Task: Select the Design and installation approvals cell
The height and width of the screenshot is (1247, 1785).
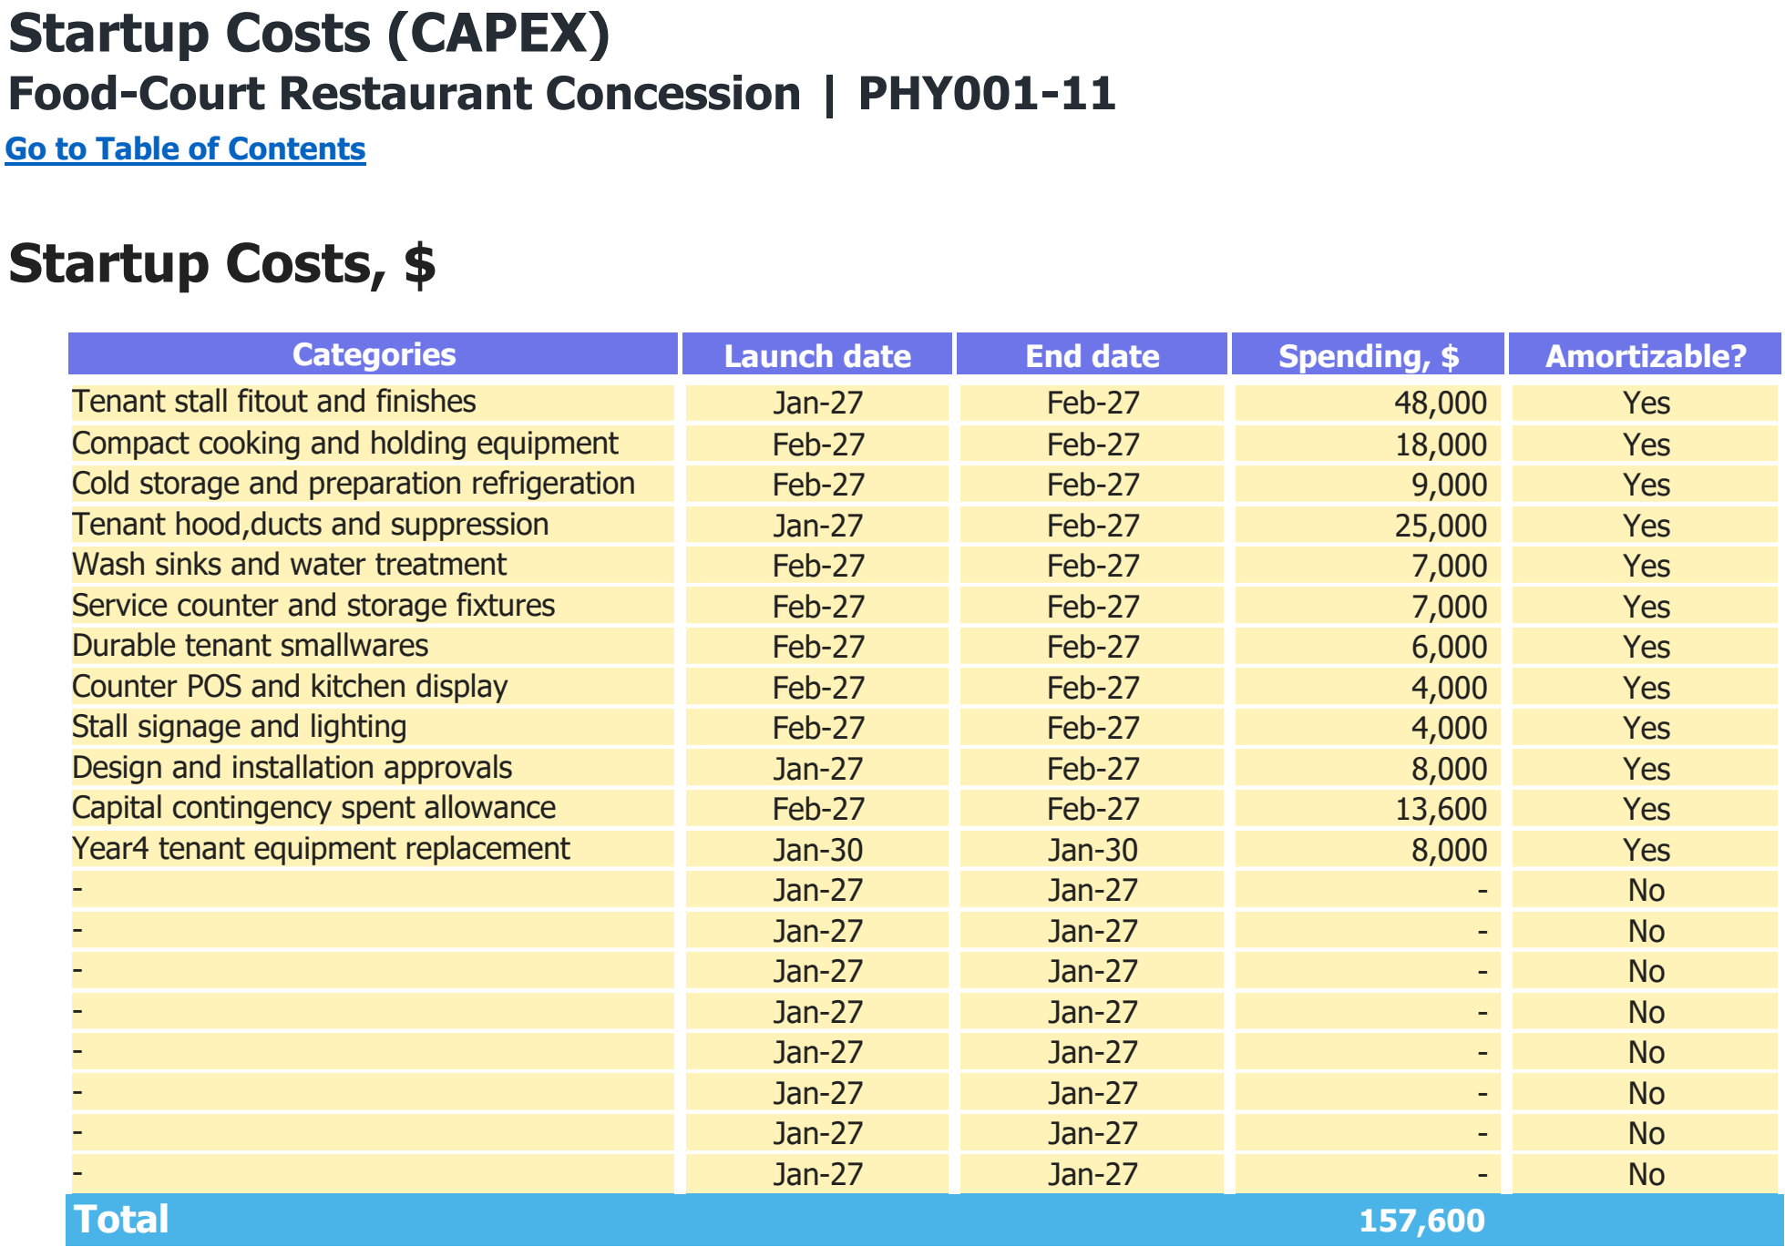Action: click(x=373, y=769)
